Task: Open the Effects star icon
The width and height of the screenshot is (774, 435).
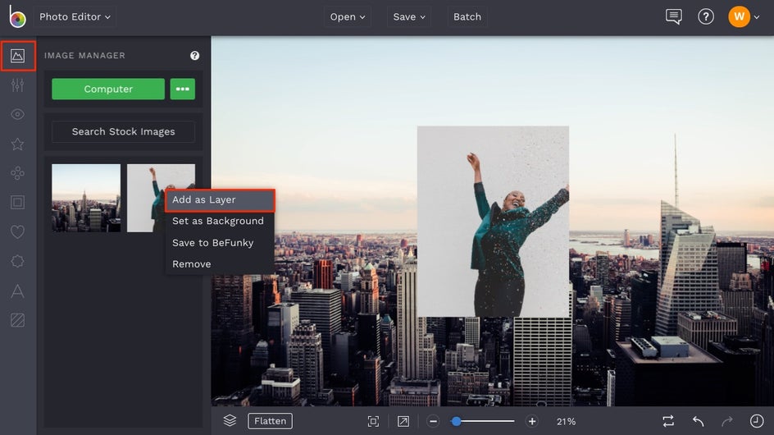Action: tap(17, 144)
